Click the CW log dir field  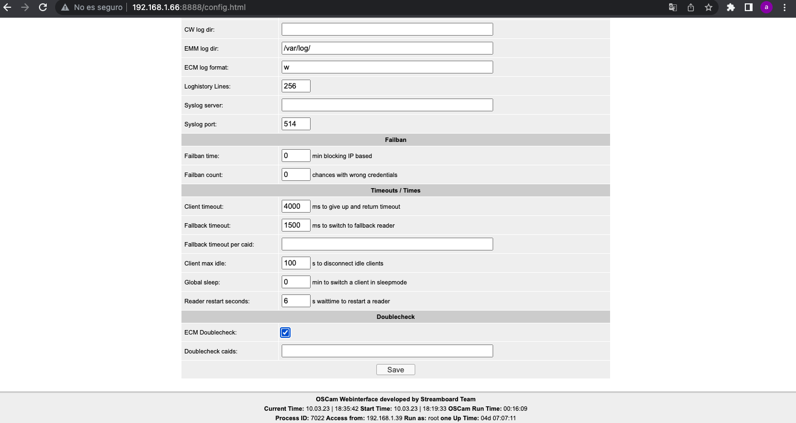tap(387, 29)
